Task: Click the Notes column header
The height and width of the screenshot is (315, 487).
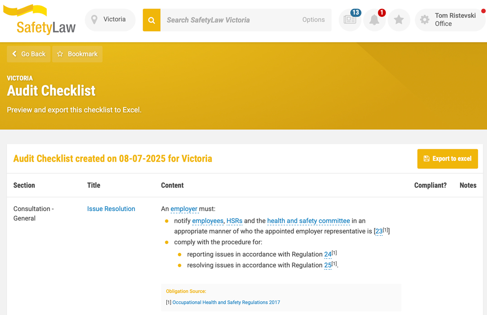Action: tap(468, 185)
